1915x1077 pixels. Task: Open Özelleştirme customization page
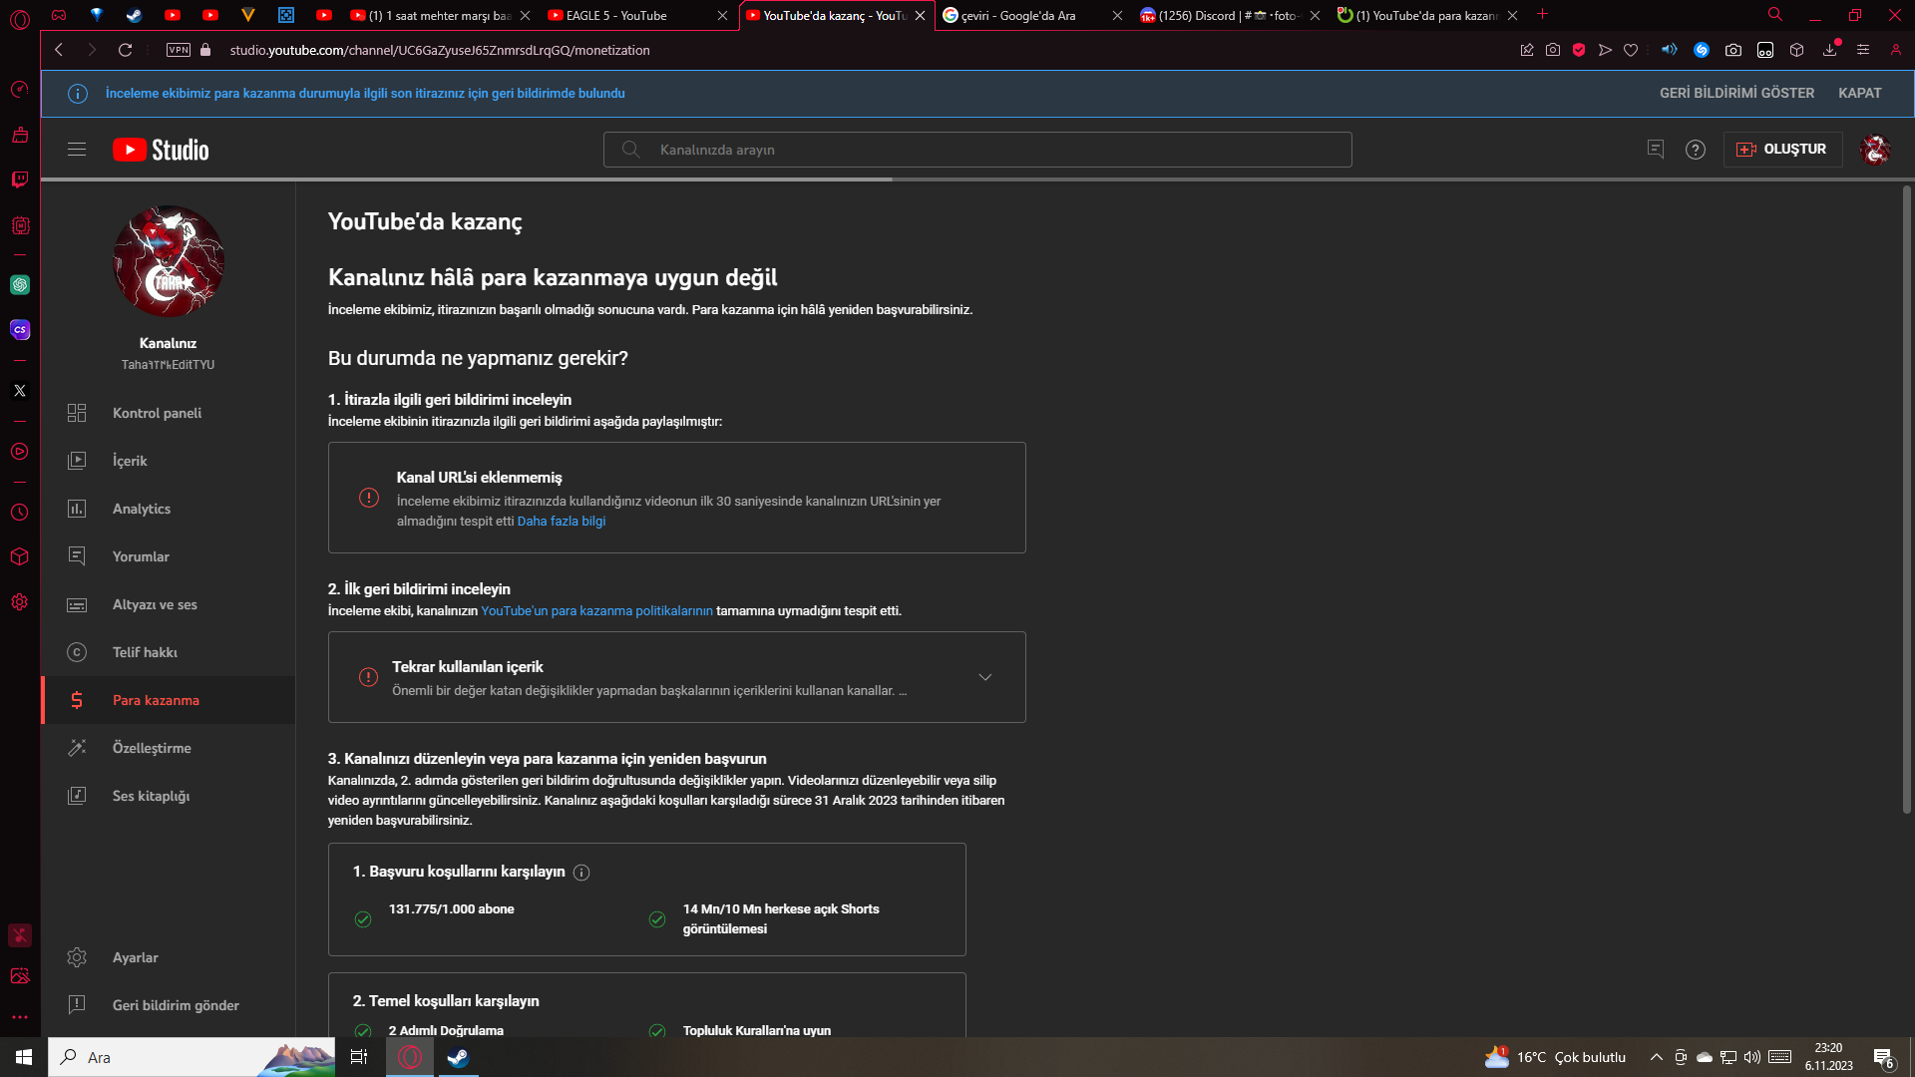[x=151, y=748]
